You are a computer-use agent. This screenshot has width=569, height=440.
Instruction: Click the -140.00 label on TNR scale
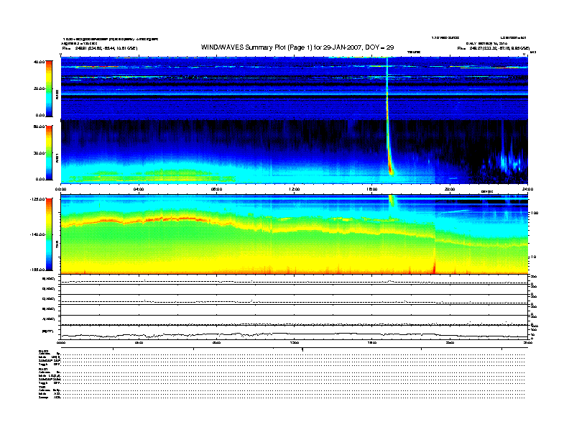(x=37, y=234)
